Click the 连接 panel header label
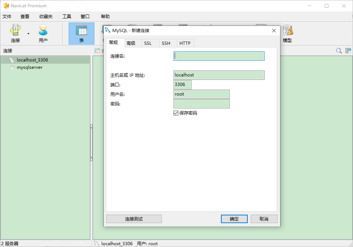 [8, 51]
